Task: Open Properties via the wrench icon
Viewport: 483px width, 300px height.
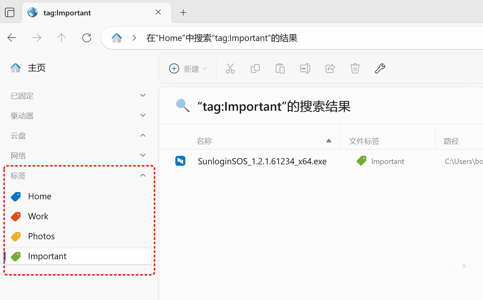Action: coord(380,68)
